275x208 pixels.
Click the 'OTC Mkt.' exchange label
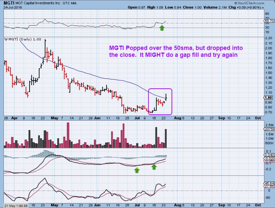69,3
